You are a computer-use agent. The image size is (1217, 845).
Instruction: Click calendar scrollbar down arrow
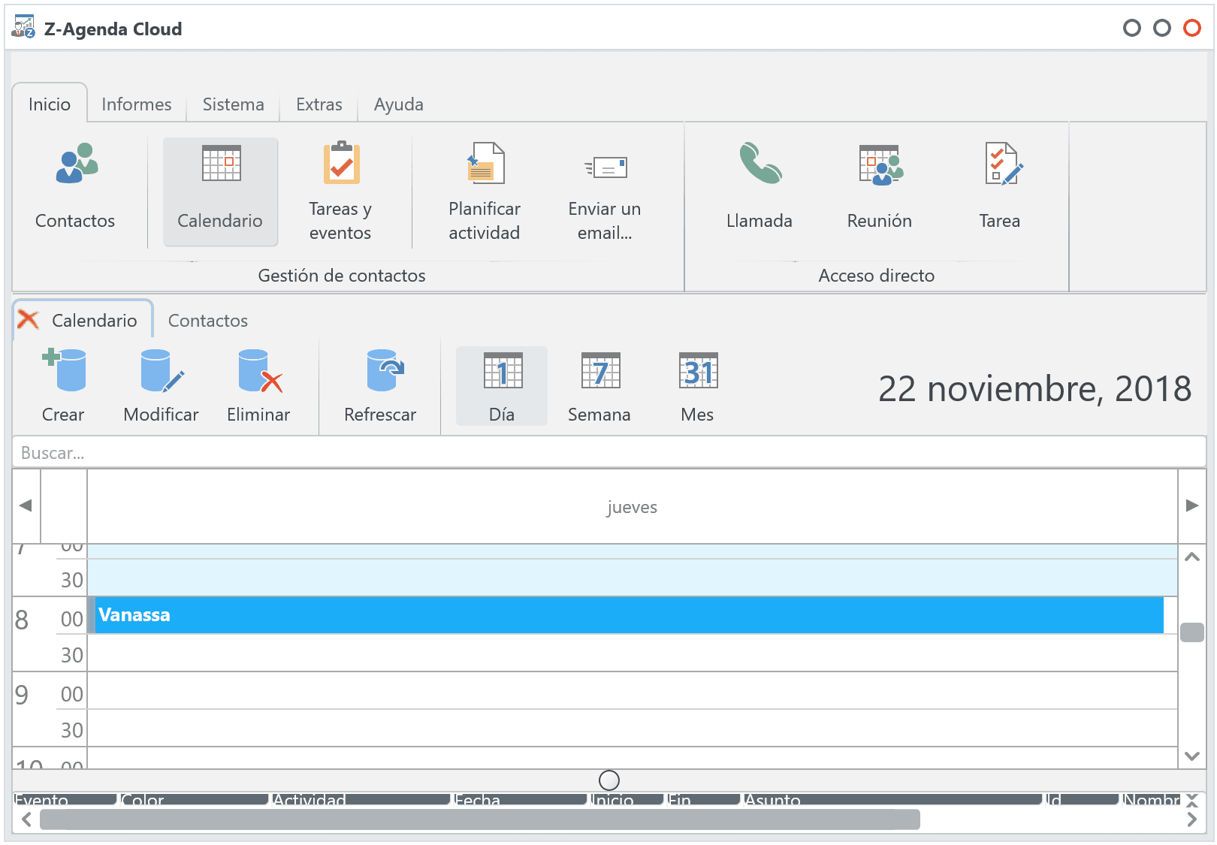click(x=1191, y=756)
